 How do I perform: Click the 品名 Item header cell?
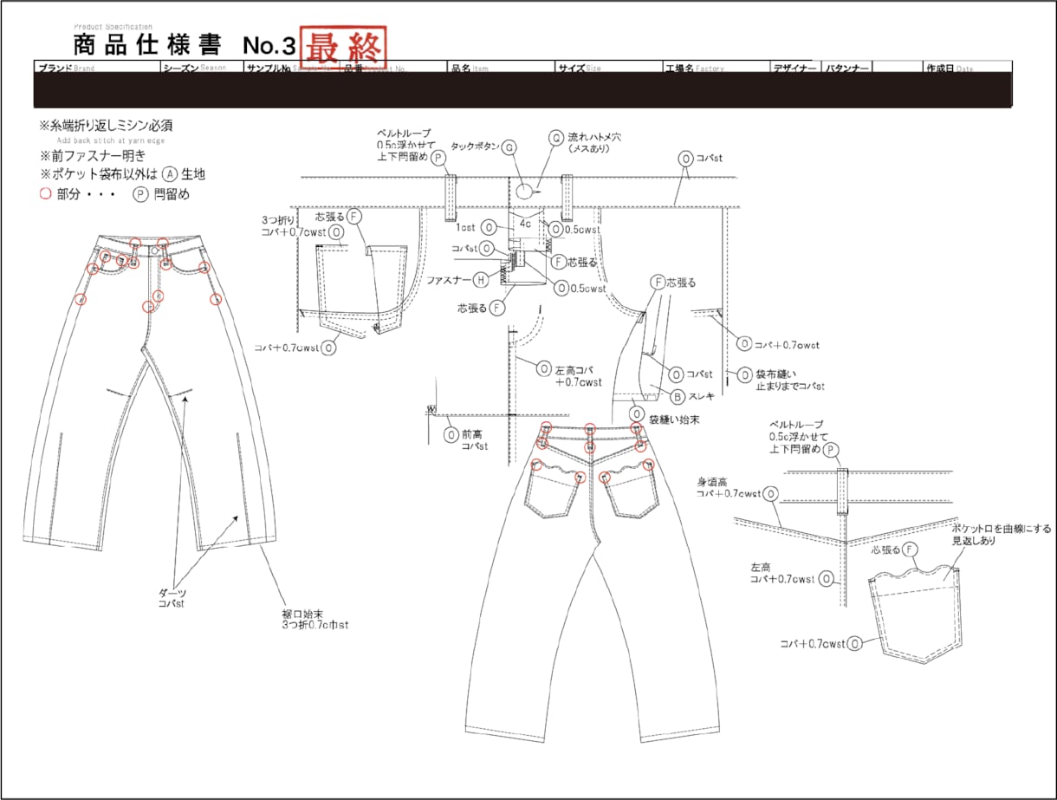point(502,68)
